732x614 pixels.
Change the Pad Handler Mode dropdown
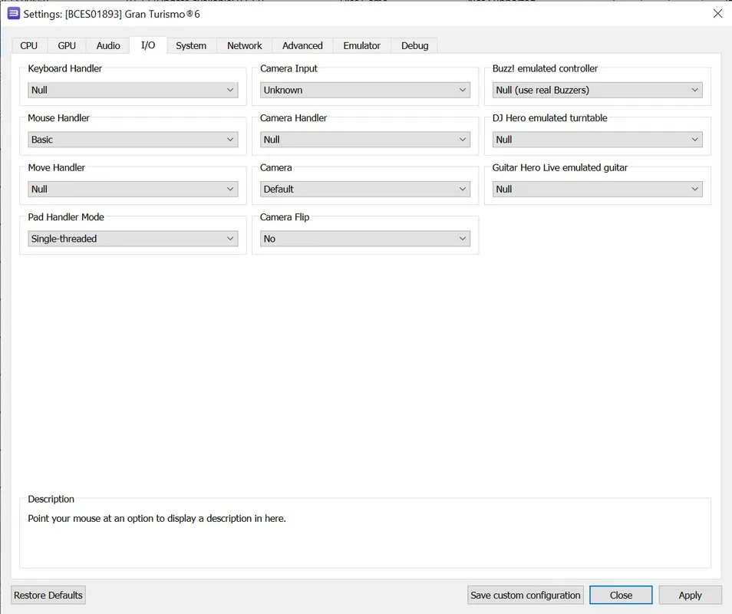click(x=133, y=239)
